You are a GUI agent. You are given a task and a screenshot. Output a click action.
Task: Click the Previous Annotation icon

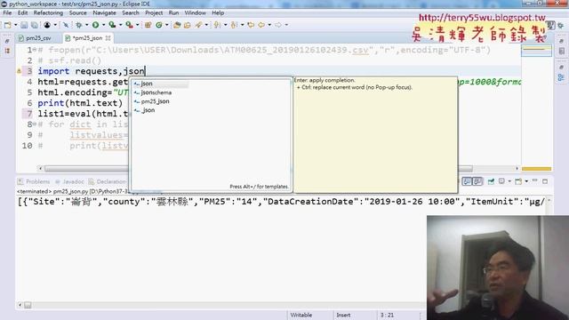tap(234, 25)
